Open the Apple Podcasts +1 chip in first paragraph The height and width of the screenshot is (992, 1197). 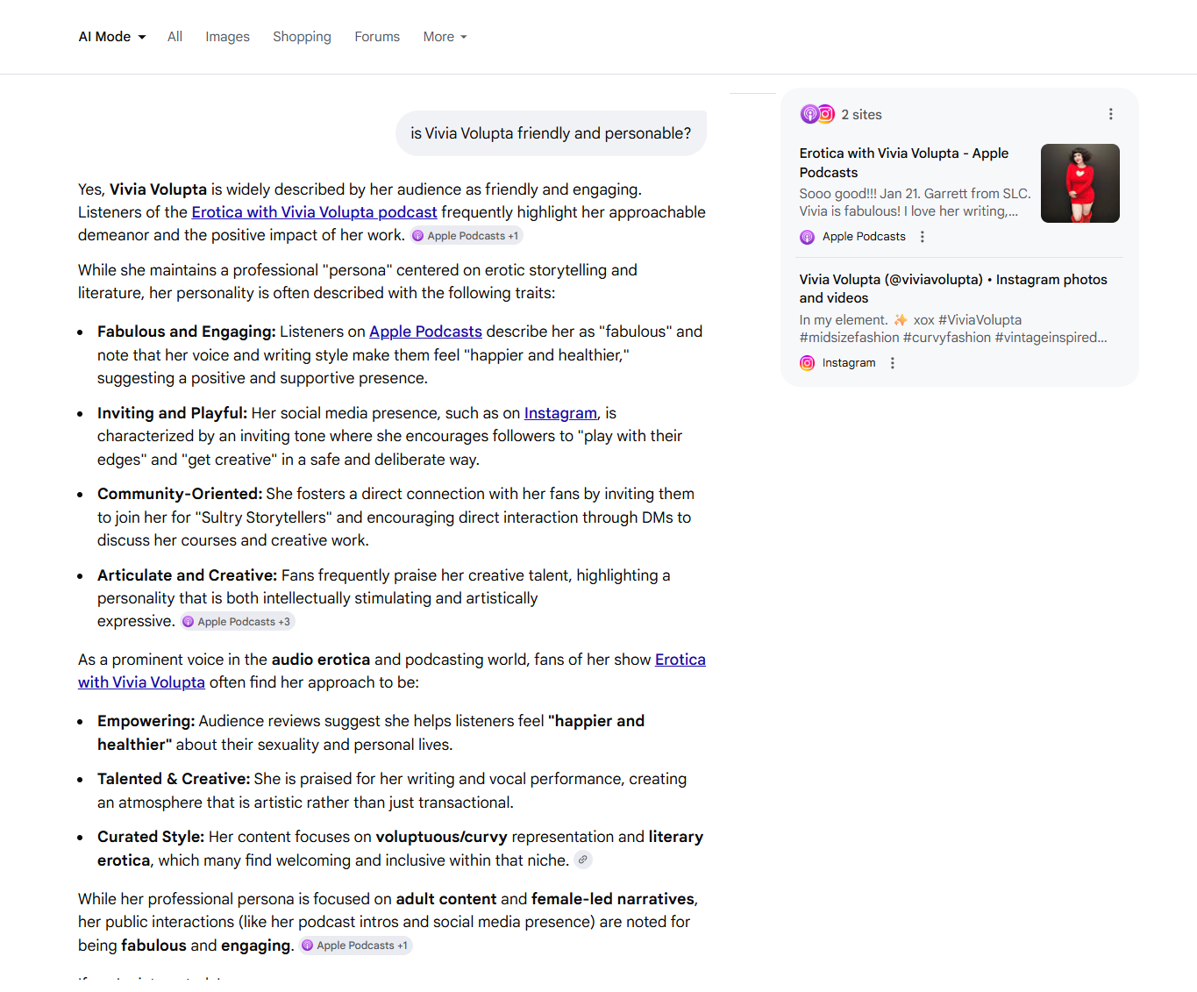(467, 236)
